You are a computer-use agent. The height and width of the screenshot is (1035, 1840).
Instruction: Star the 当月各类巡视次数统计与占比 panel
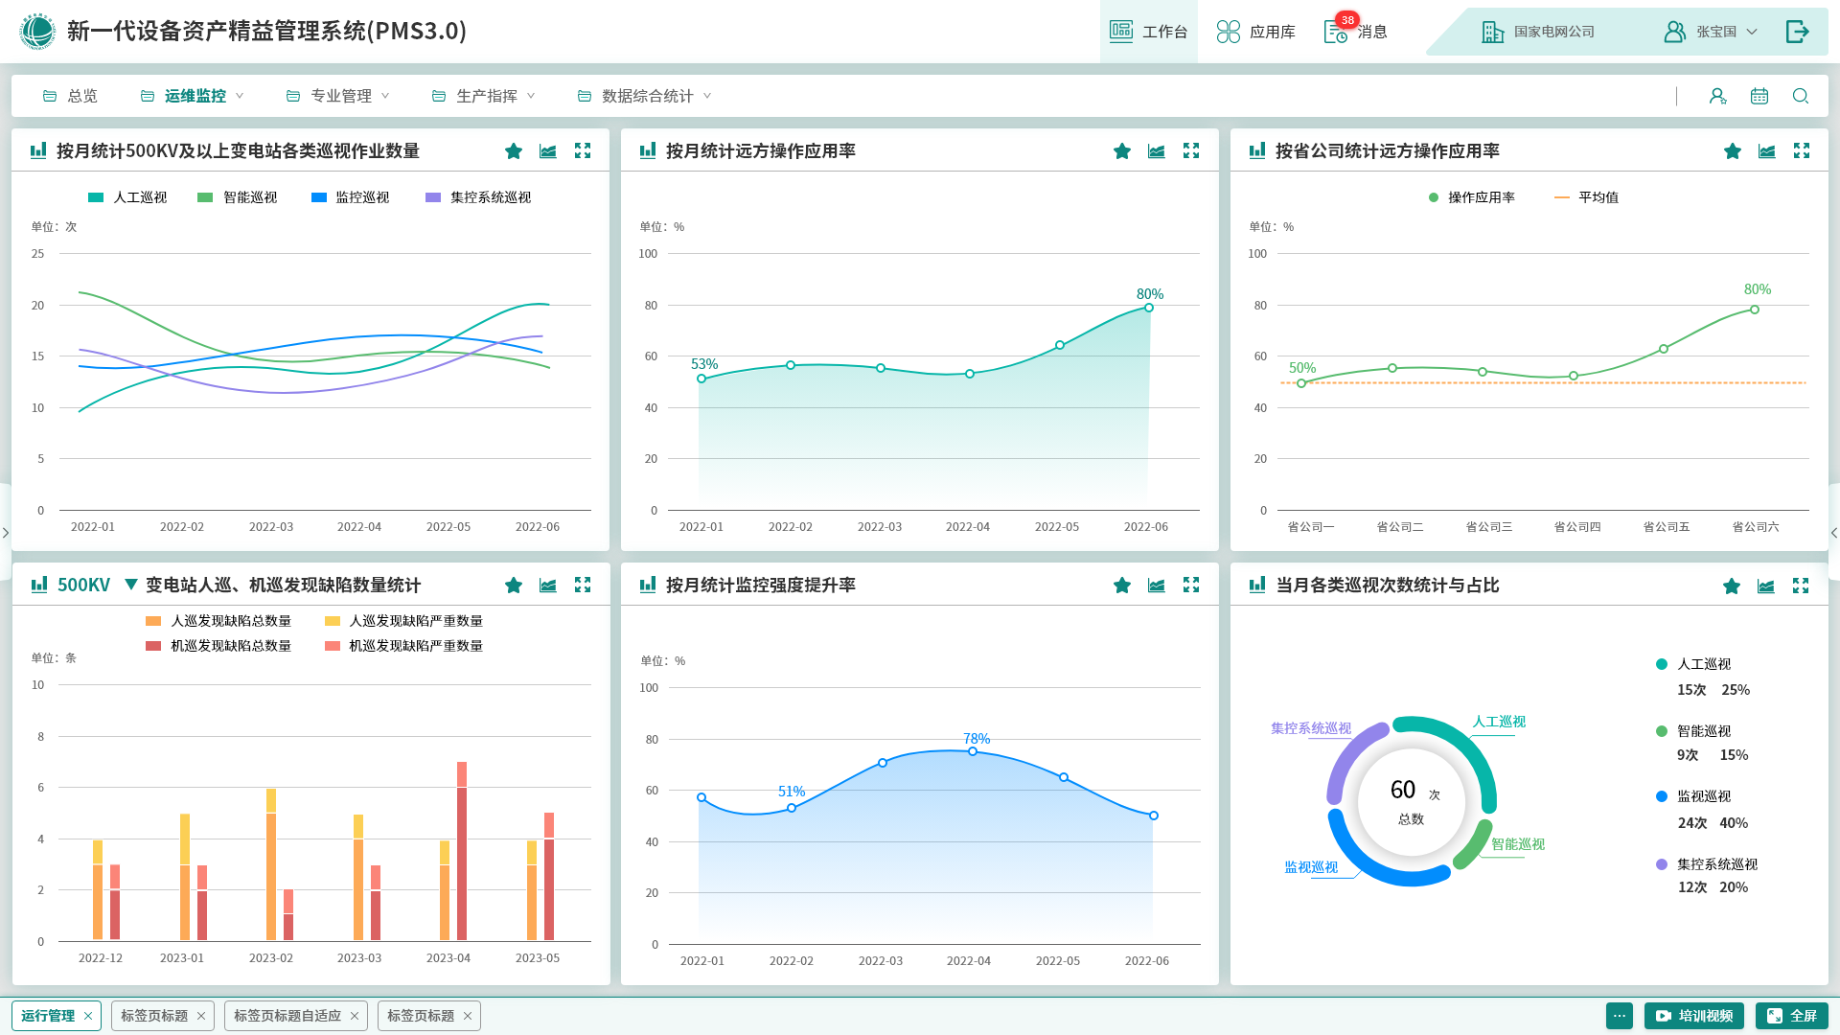(x=1732, y=586)
